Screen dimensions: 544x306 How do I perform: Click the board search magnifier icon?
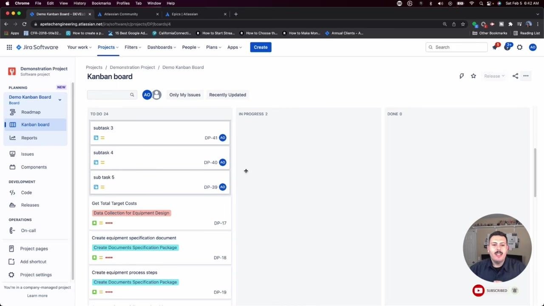point(132,95)
